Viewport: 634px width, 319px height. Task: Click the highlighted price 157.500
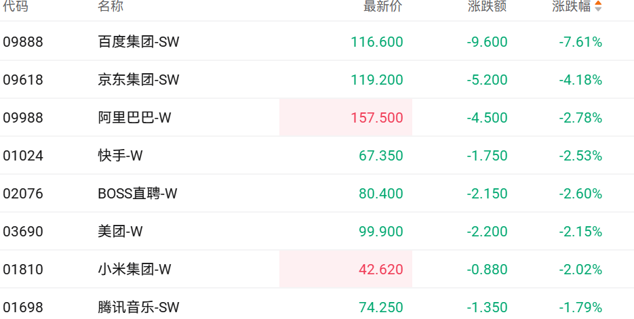(x=376, y=118)
